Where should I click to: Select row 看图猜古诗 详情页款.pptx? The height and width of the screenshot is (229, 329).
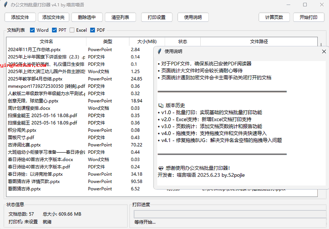pyautogui.click(x=80, y=182)
